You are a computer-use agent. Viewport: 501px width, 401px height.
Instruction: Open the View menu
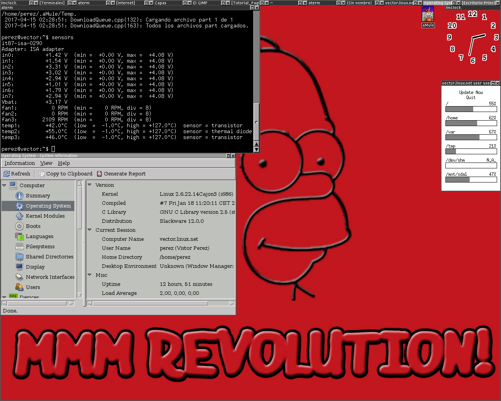point(46,163)
